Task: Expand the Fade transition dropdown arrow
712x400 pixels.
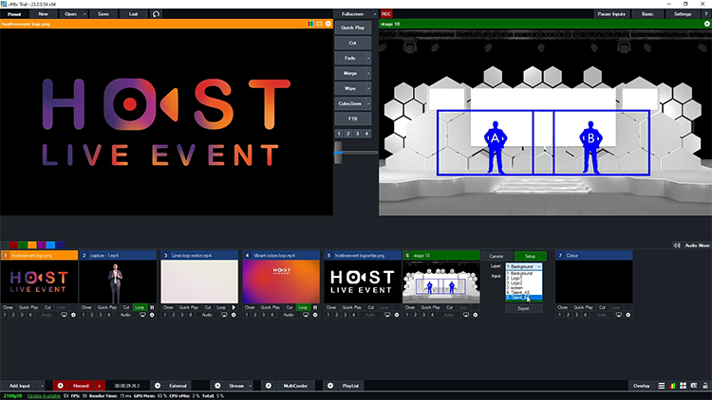Action: [368, 59]
